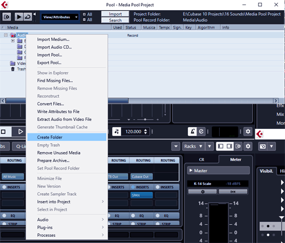The height and width of the screenshot is (243, 285).
Task: Click the Search button in the Pool
Action: 115,20
